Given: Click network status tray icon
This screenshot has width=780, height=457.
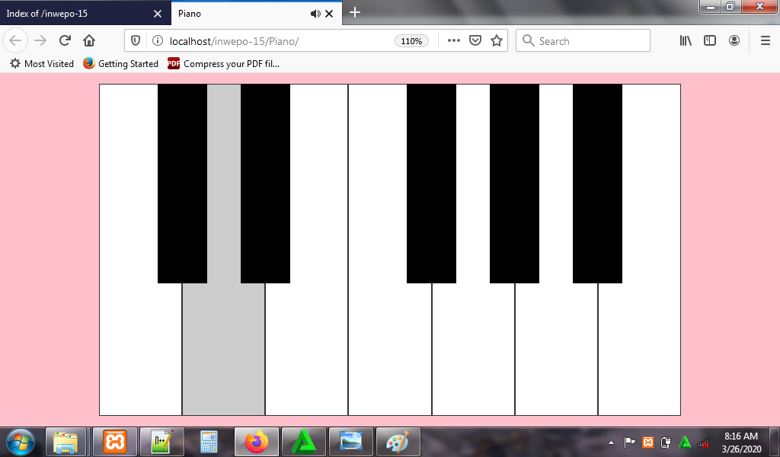Looking at the screenshot, I should [x=703, y=442].
